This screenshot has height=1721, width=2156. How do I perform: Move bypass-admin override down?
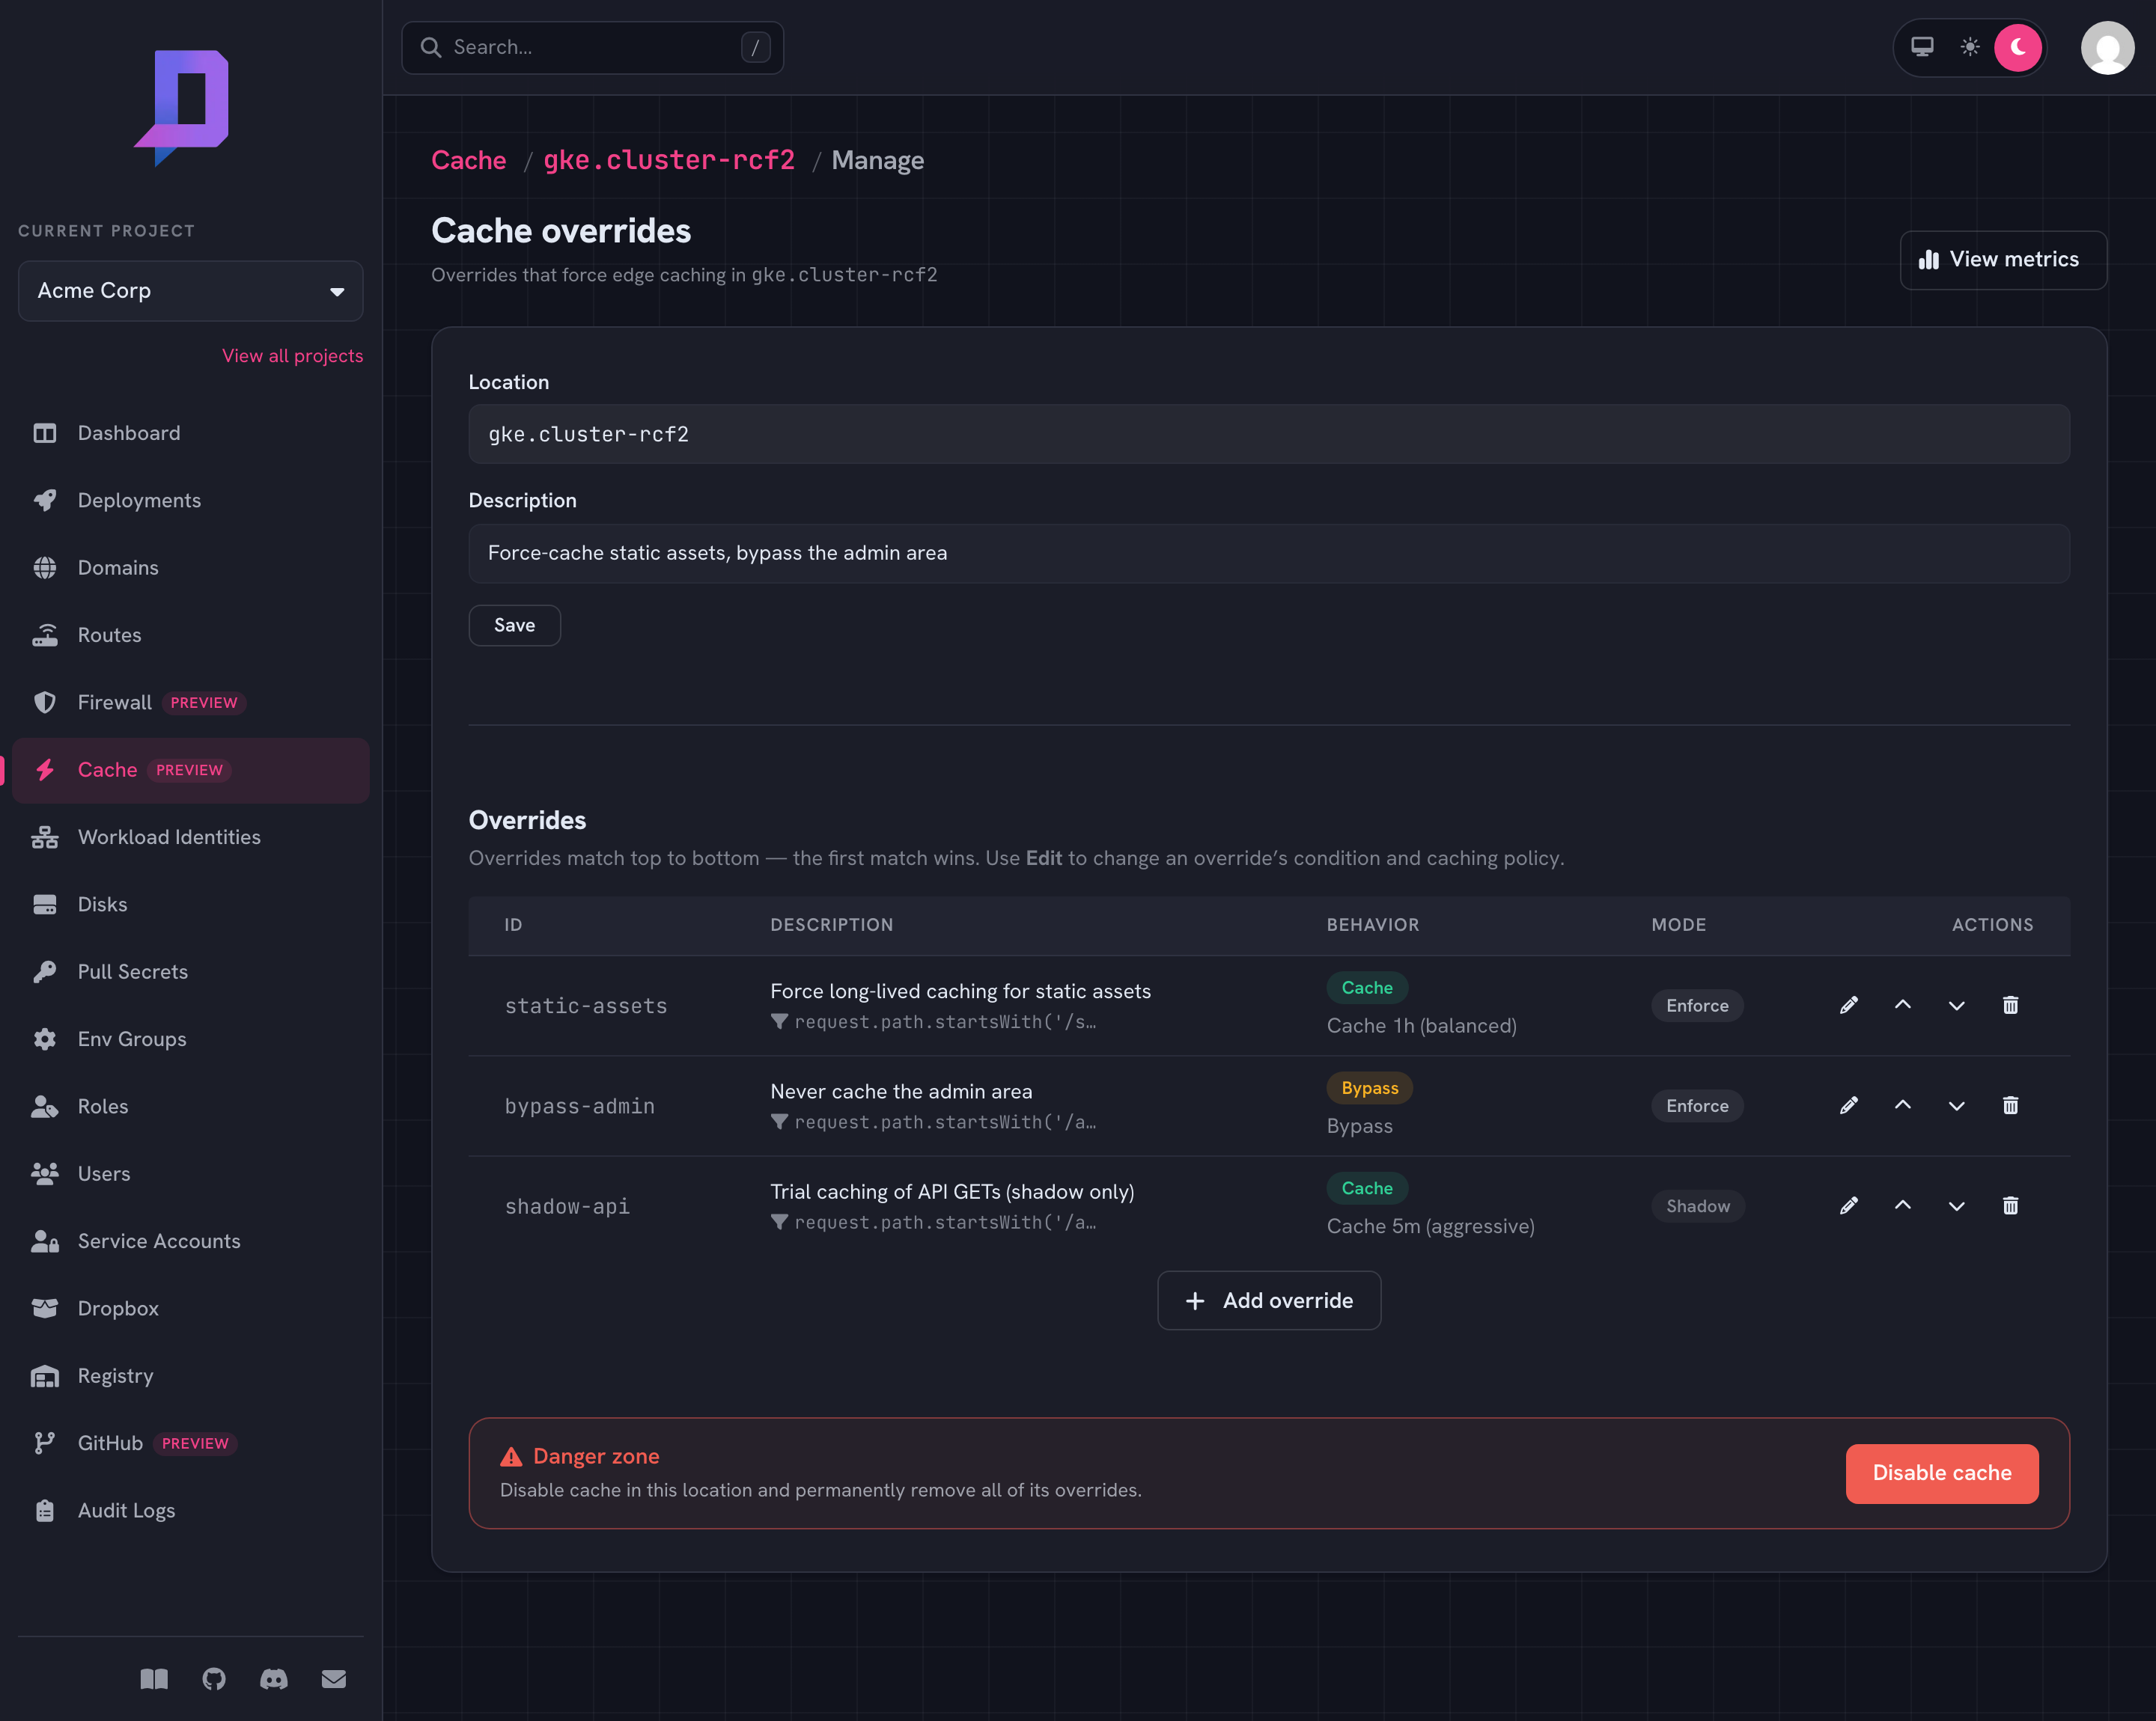[x=1956, y=1105]
